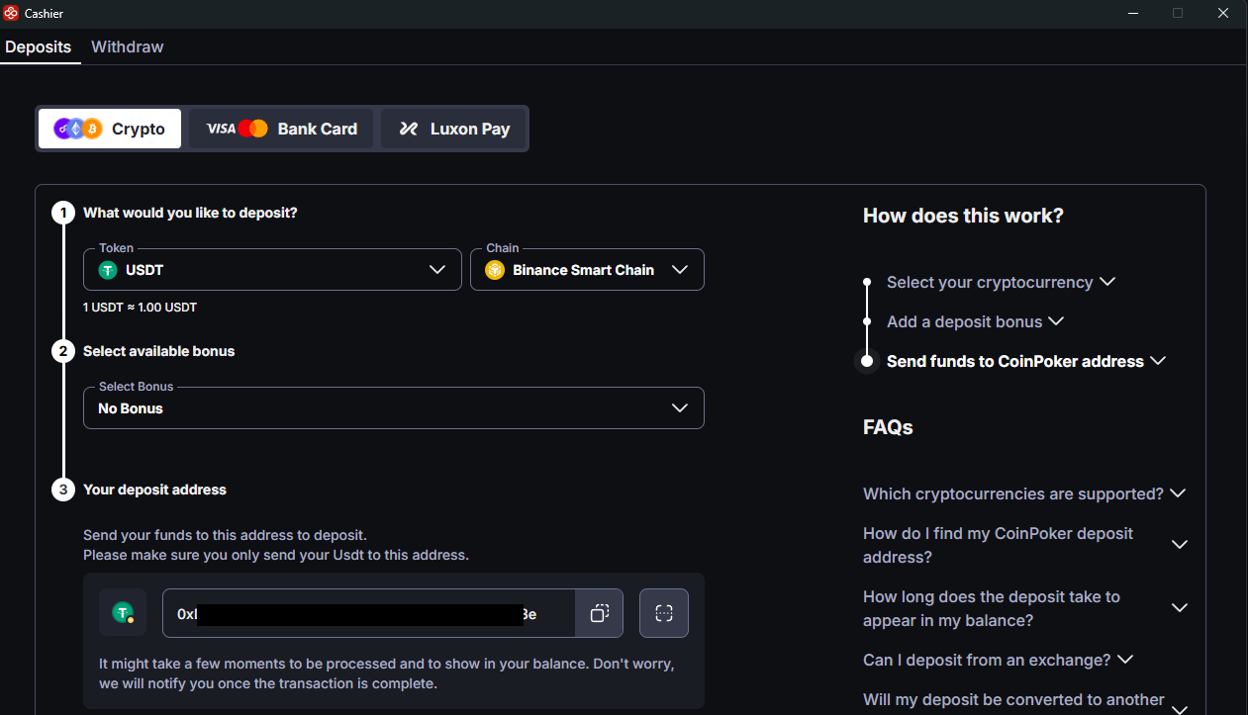Choose the Crypto payment method
The width and height of the screenshot is (1248, 715).
coord(110,129)
